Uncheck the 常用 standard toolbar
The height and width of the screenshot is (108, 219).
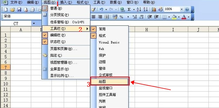[x=109, y=29]
